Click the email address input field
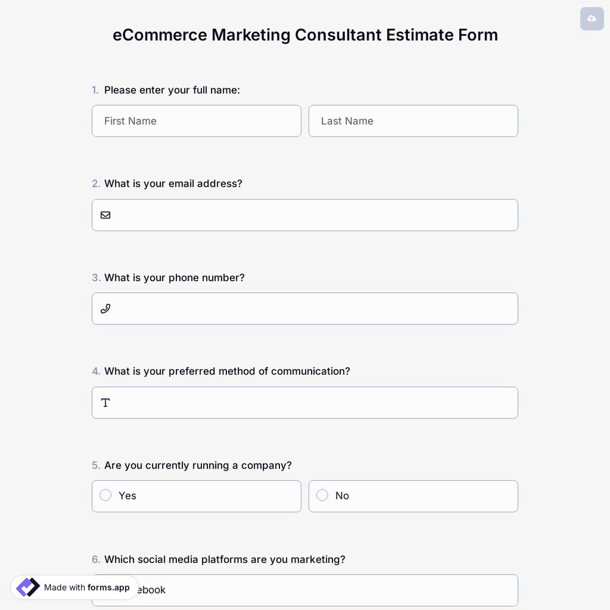The height and width of the screenshot is (610, 610). click(x=305, y=215)
